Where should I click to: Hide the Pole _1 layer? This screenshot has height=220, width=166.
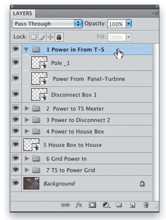16,62
